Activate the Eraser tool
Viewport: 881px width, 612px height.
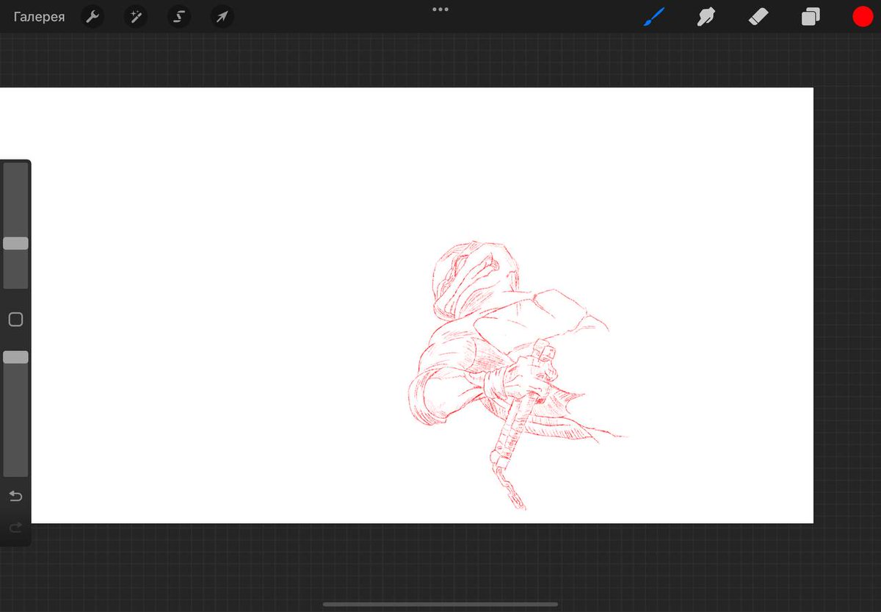point(758,16)
